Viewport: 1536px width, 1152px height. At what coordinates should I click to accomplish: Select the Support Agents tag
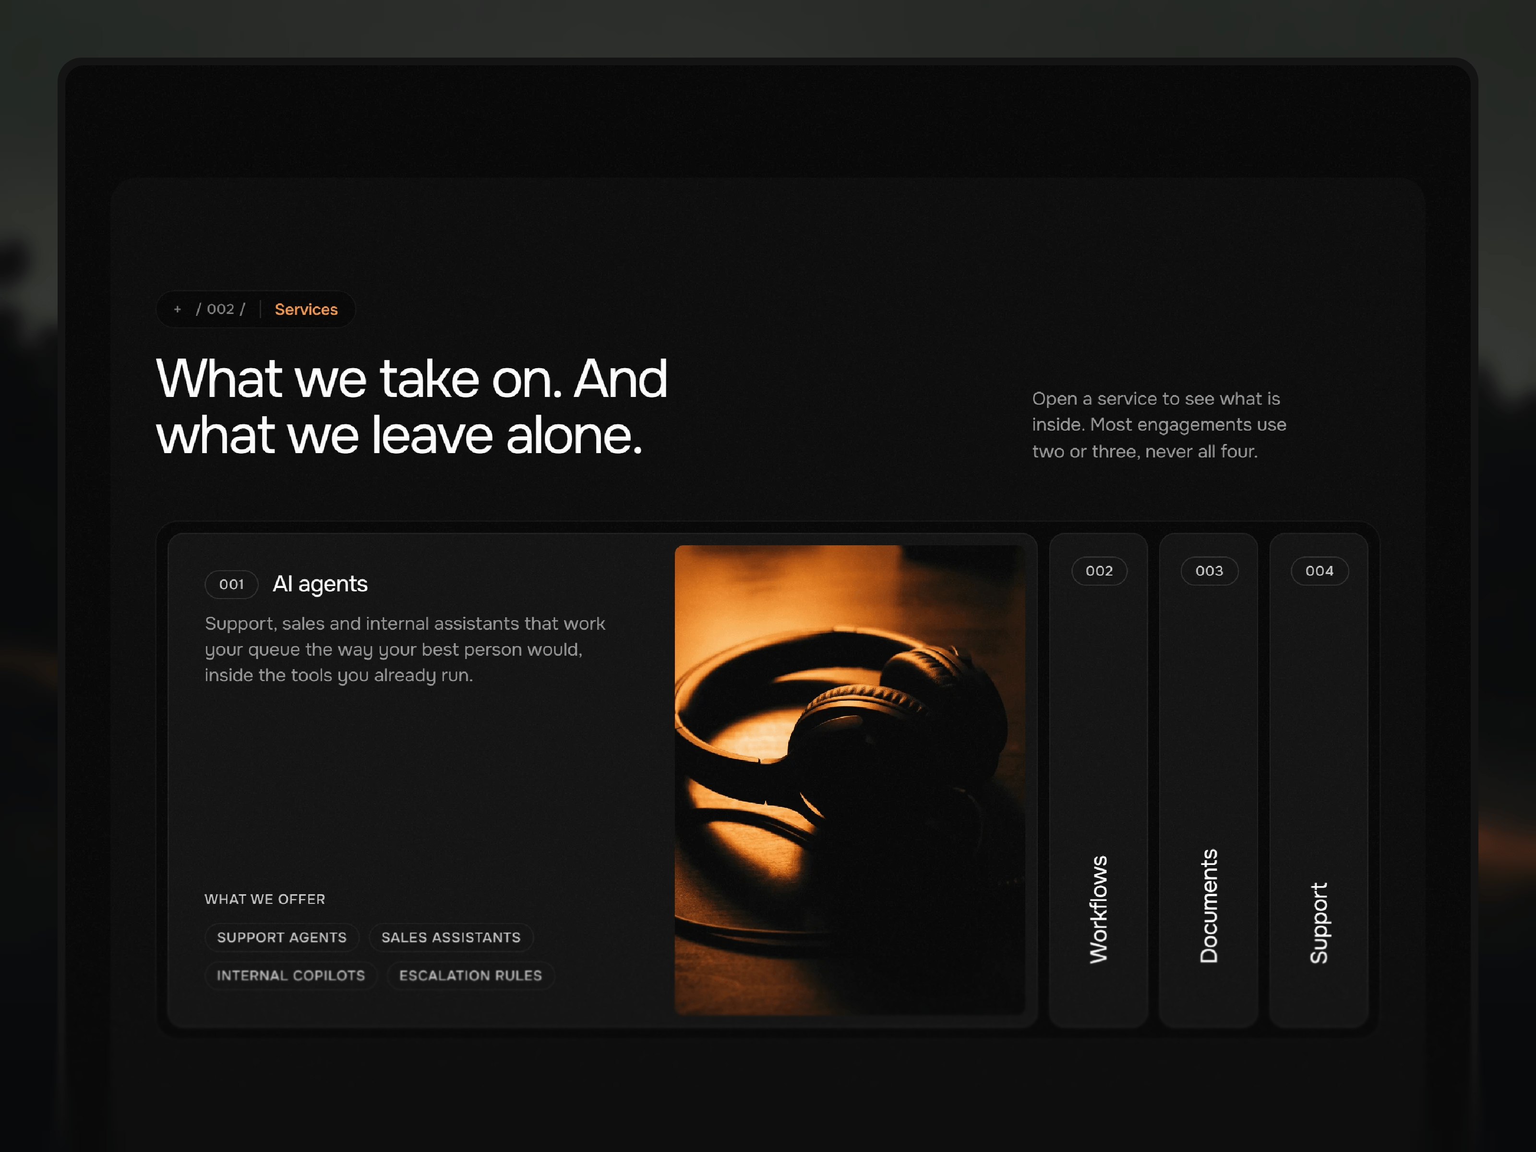click(x=282, y=937)
